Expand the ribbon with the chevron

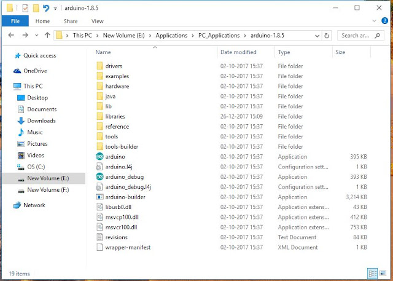pos(374,21)
